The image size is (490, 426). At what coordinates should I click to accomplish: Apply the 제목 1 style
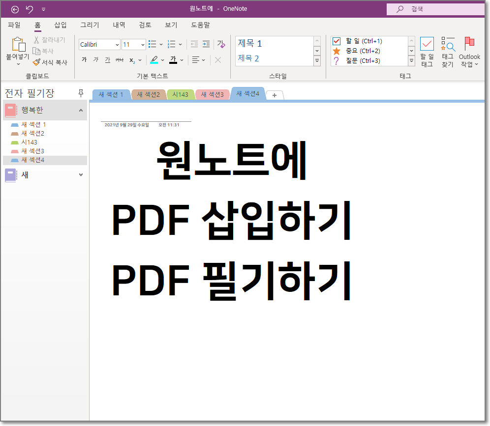coord(250,43)
